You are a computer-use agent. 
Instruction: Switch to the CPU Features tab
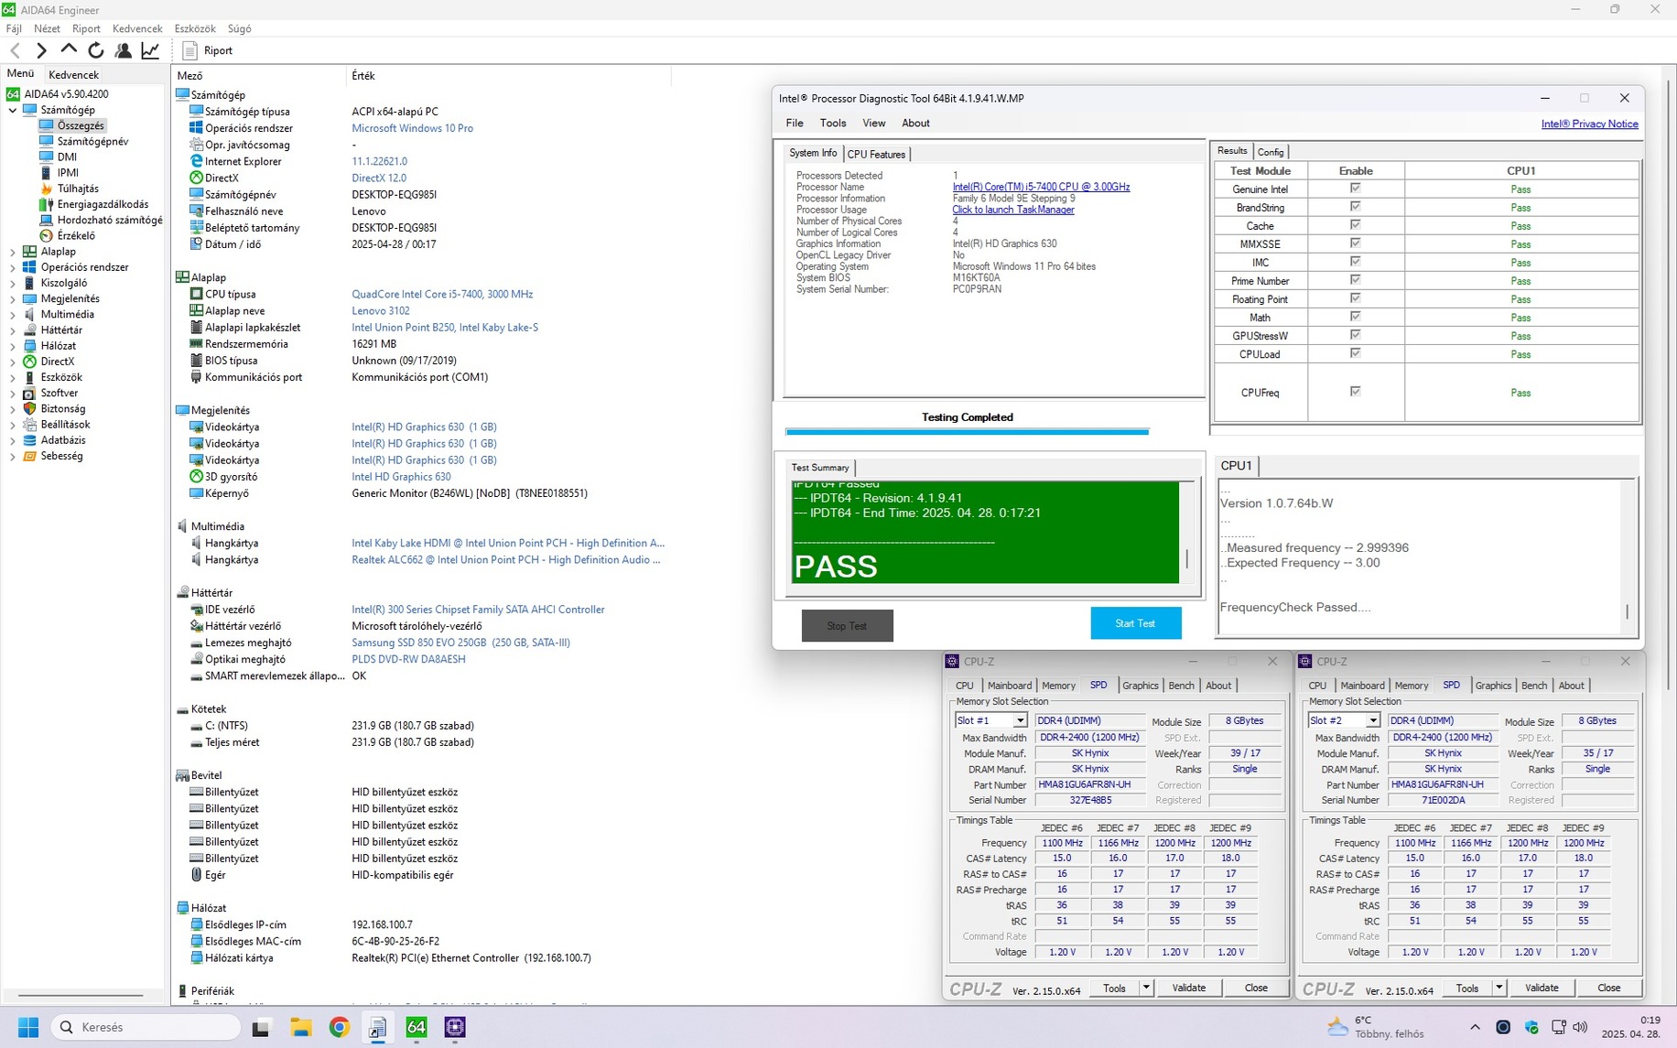click(876, 154)
